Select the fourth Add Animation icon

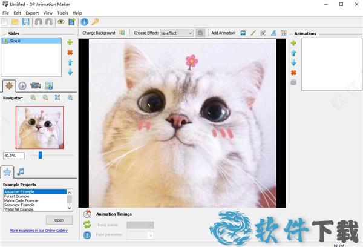click(x=273, y=33)
